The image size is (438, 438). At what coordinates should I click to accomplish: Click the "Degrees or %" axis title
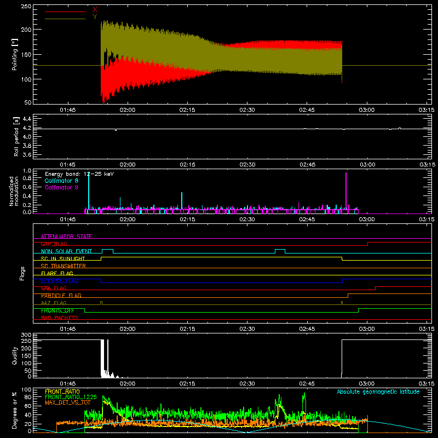click(15, 410)
